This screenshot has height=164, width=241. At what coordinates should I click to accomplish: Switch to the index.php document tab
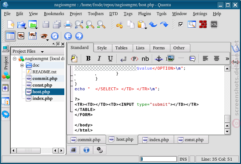tap(156, 140)
